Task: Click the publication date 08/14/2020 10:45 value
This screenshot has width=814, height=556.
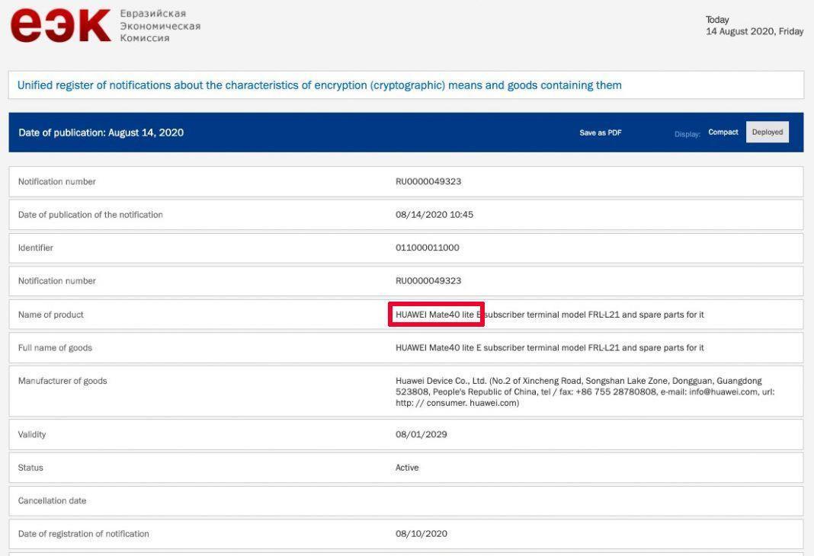Action: [x=434, y=215]
